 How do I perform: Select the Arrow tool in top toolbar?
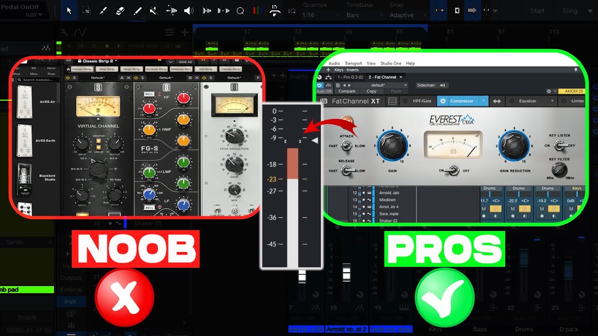pyautogui.click(x=69, y=11)
